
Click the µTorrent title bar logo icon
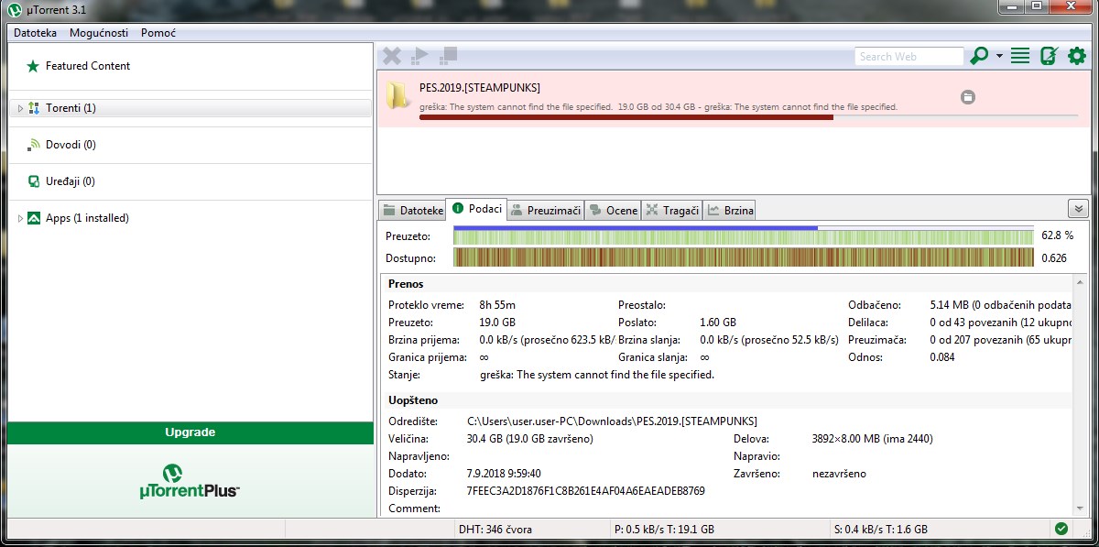pyautogui.click(x=14, y=8)
